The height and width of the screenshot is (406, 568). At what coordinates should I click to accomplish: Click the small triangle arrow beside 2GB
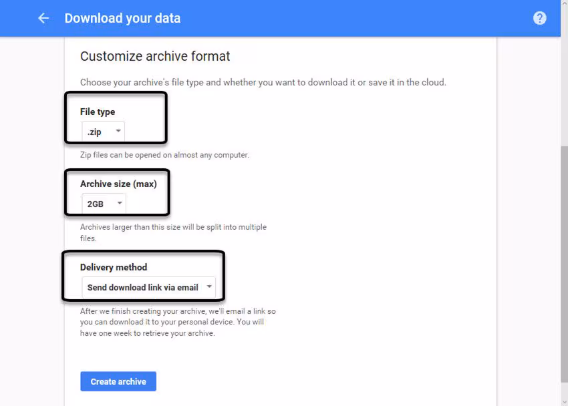[120, 203]
